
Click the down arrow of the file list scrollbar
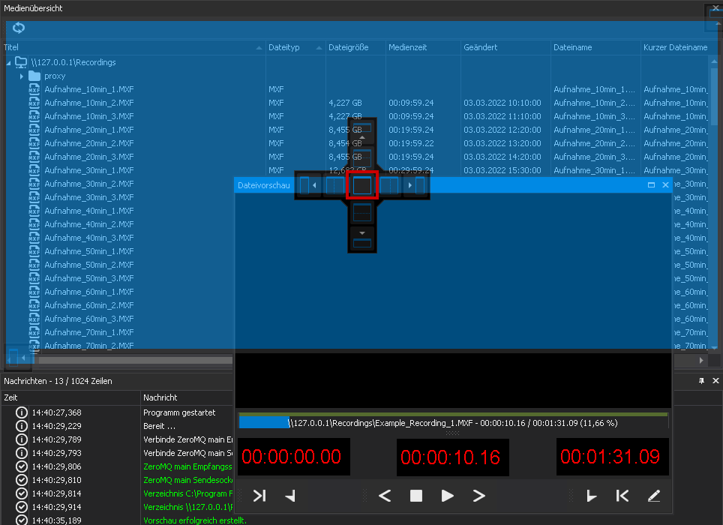click(715, 347)
